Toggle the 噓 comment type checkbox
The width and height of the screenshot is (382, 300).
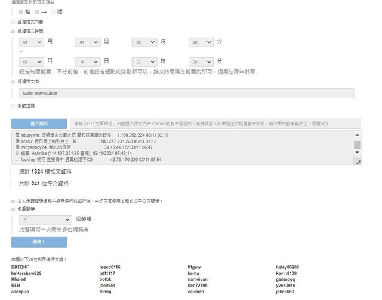click(53, 11)
